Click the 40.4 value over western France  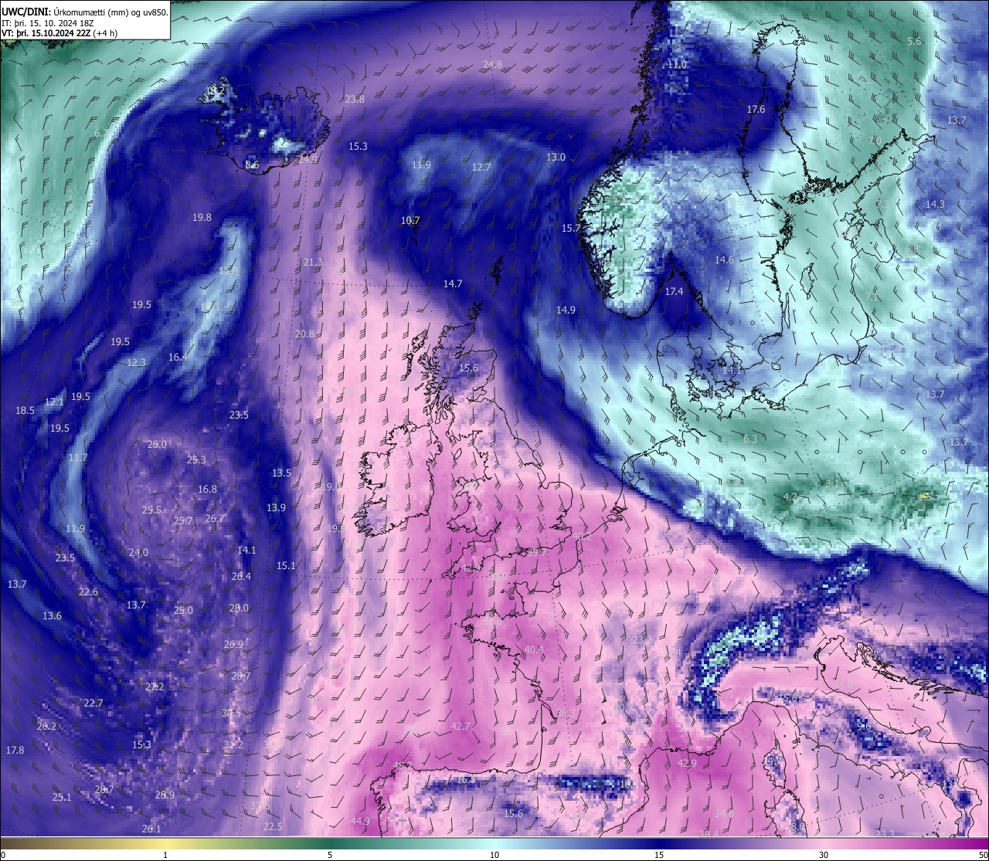tap(534, 649)
